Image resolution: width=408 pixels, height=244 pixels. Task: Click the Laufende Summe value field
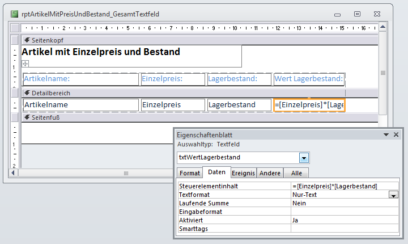point(343,203)
